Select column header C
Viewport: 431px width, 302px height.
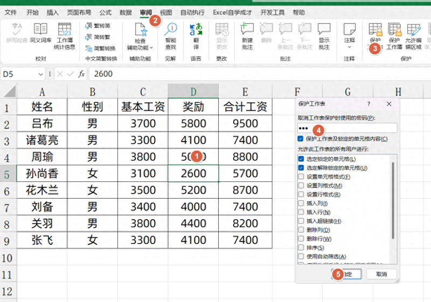click(143, 92)
